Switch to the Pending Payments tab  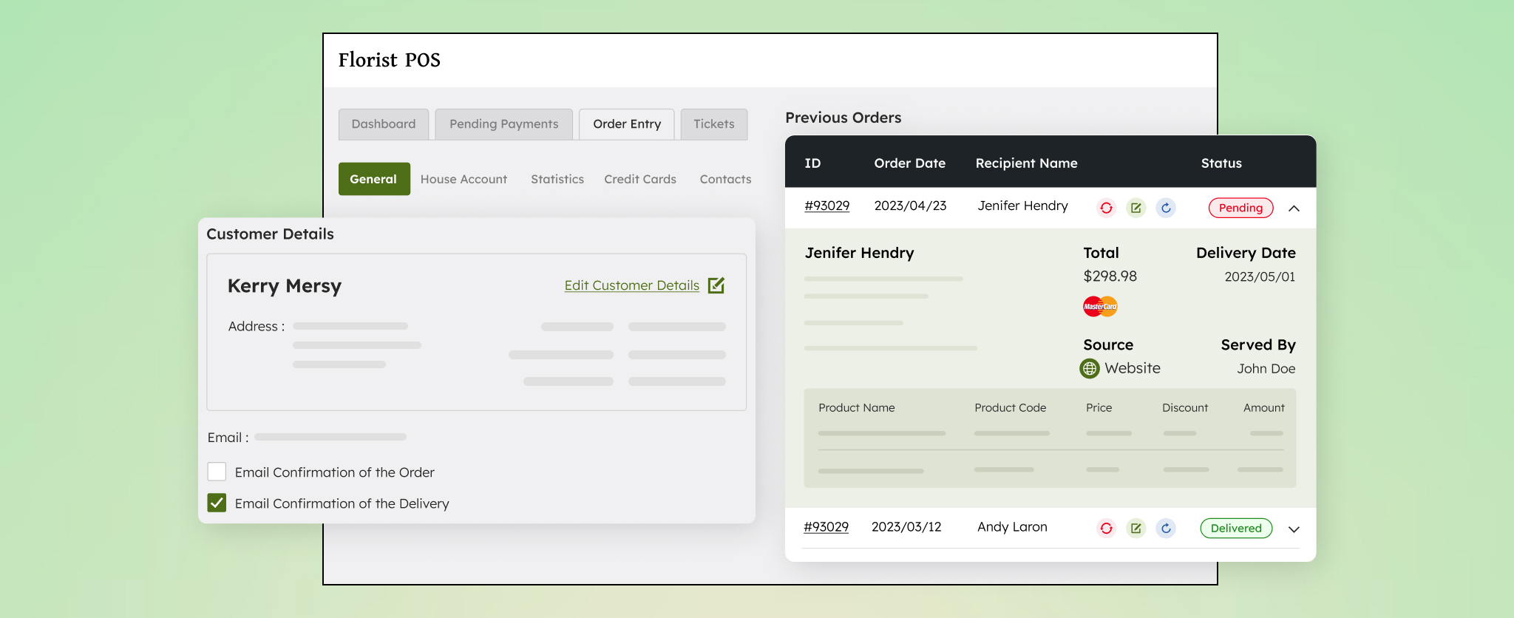pyautogui.click(x=503, y=124)
